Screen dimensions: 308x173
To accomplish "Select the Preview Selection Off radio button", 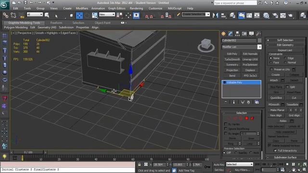I will [224, 153].
